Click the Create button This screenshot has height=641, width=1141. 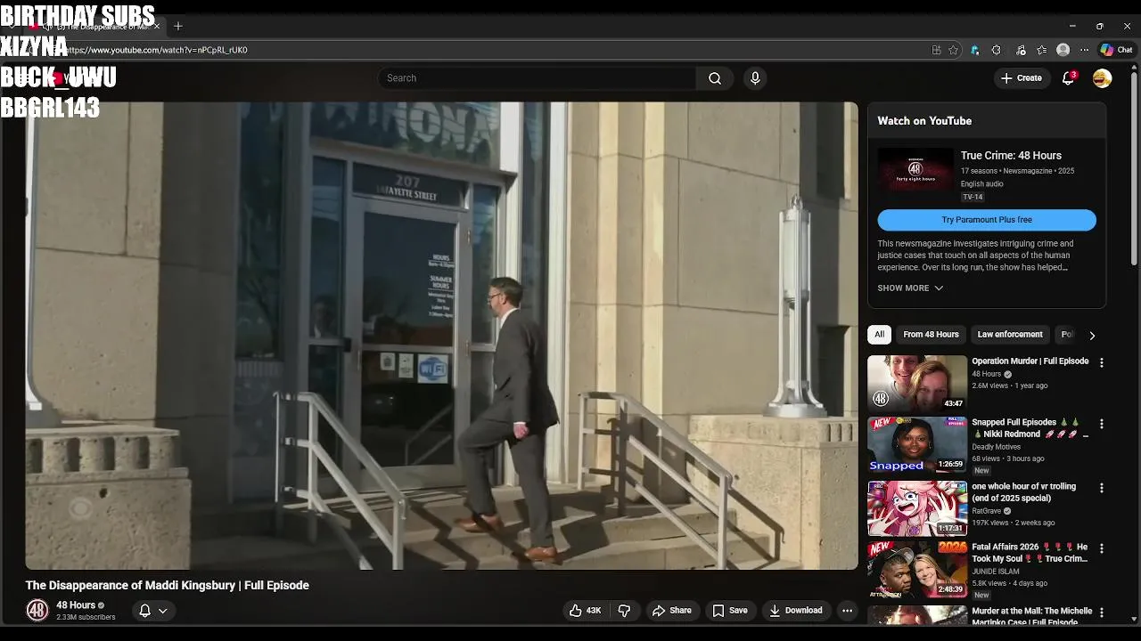(1021, 78)
